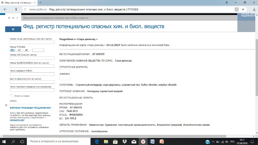The image size is (258, 145).
Task: Expand the blue double-chevron menu button
Action: (x=13, y=29)
